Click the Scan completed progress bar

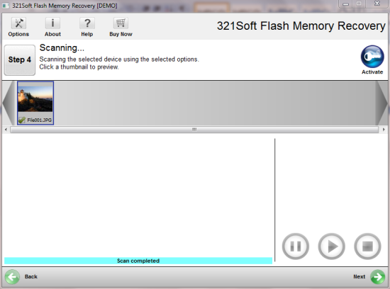tap(138, 261)
